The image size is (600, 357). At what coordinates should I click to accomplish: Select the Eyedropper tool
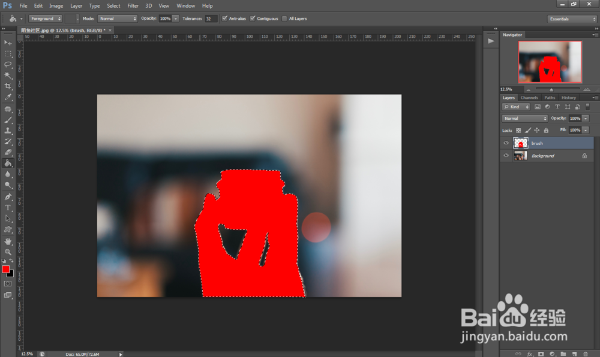pos(8,97)
